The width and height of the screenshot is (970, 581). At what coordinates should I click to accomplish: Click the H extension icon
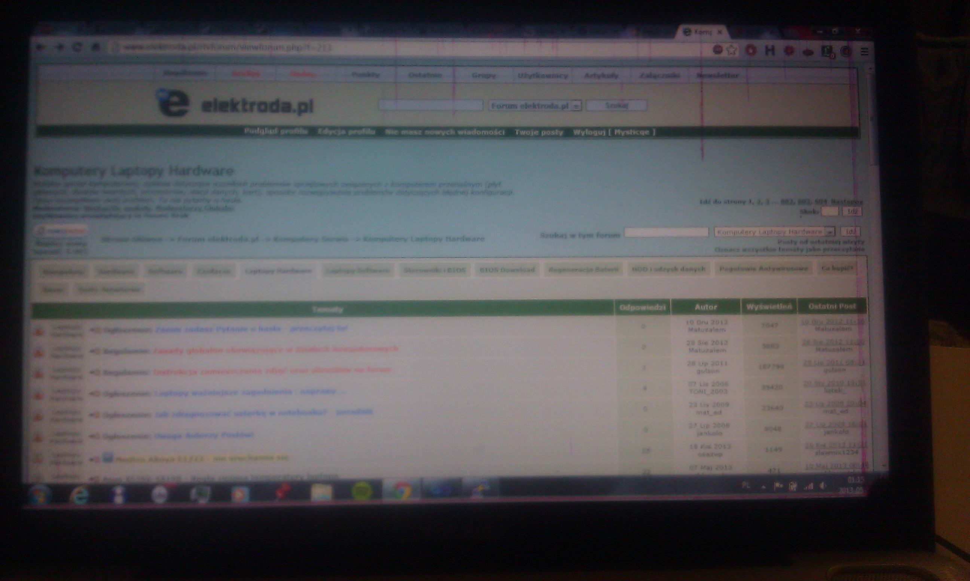[770, 50]
